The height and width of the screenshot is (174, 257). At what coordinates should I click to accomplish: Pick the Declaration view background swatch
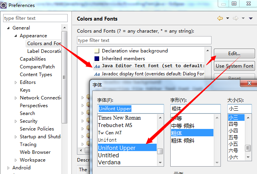click(x=97, y=51)
